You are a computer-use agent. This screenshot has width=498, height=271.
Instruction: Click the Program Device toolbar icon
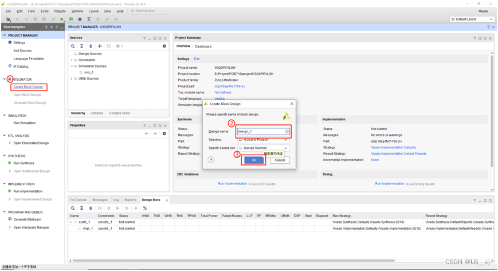(x=71, y=19)
